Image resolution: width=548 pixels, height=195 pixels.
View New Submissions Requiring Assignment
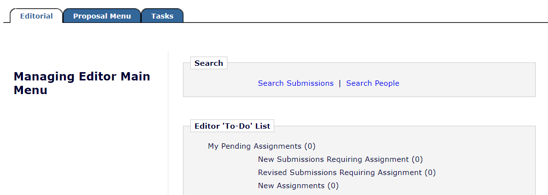[333, 159]
